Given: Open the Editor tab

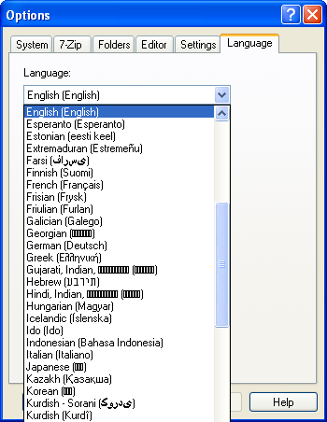Looking at the screenshot, I should pyautogui.click(x=154, y=45).
